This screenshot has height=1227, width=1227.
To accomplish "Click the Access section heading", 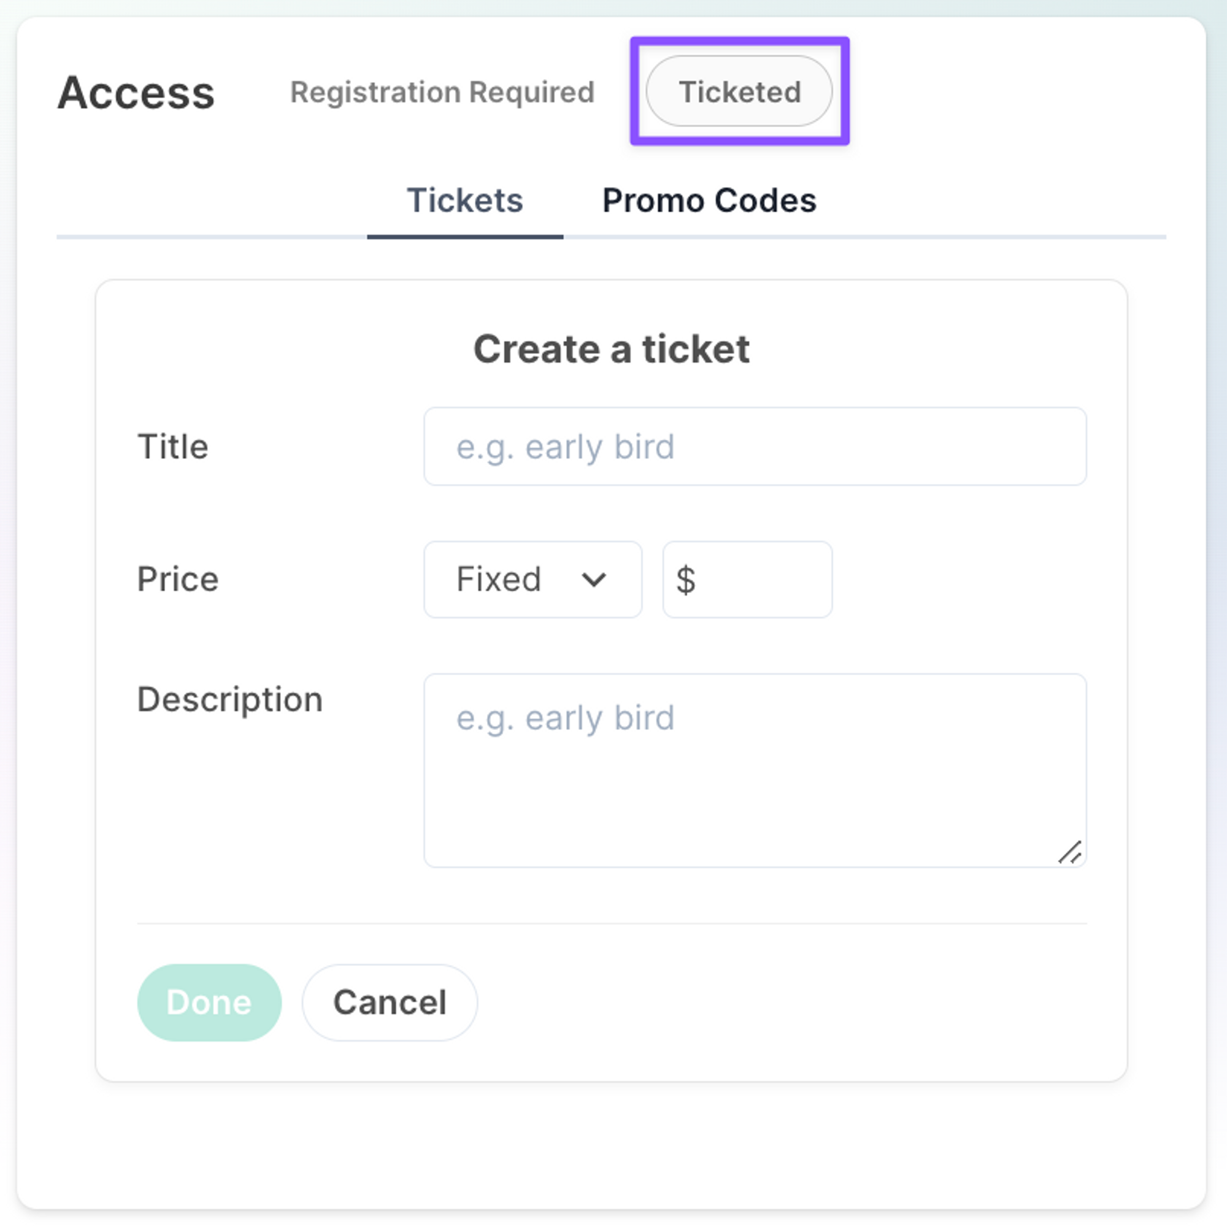I will pyautogui.click(x=136, y=93).
